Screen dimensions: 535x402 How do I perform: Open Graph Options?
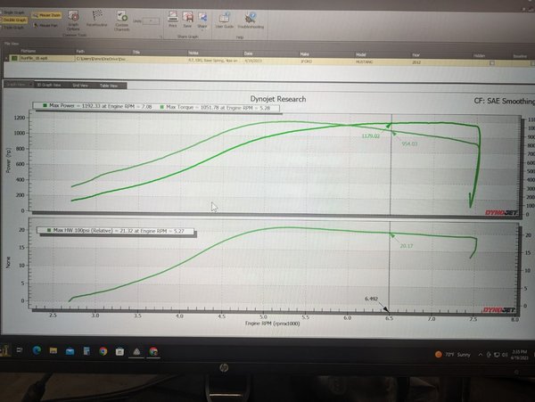click(x=73, y=18)
